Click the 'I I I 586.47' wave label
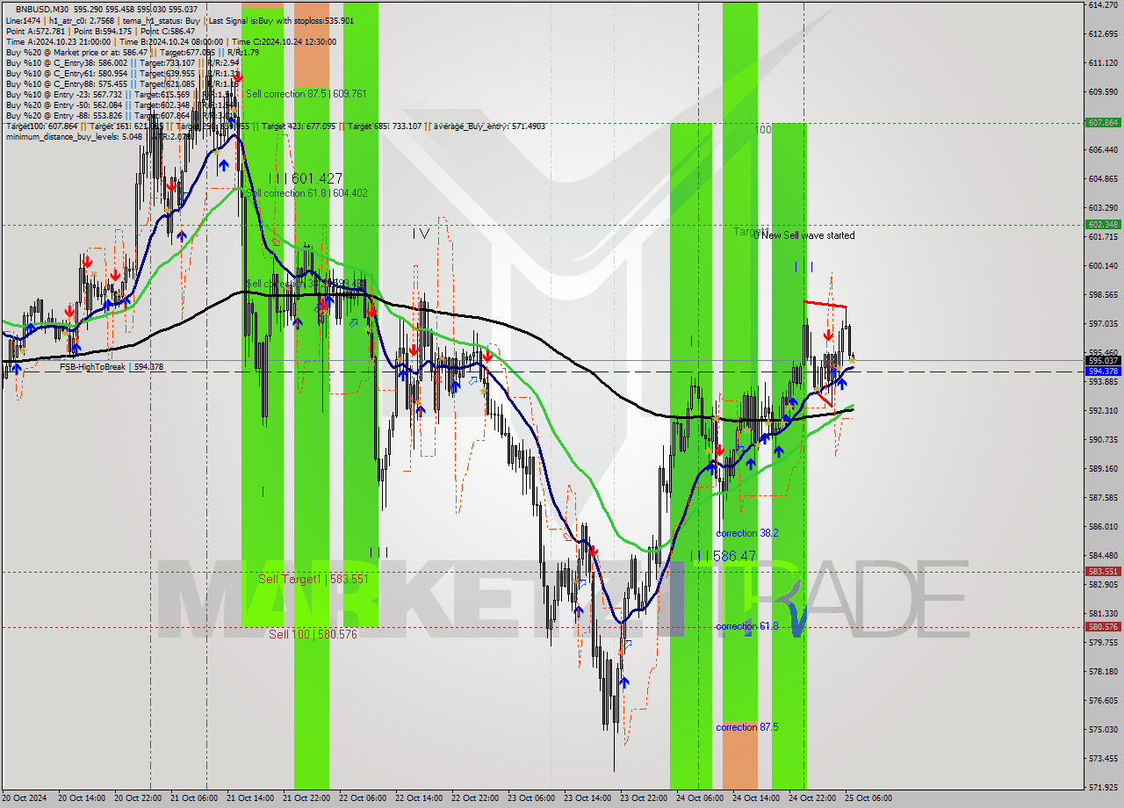The height and width of the screenshot is (808, 1124). coord(724,556)
